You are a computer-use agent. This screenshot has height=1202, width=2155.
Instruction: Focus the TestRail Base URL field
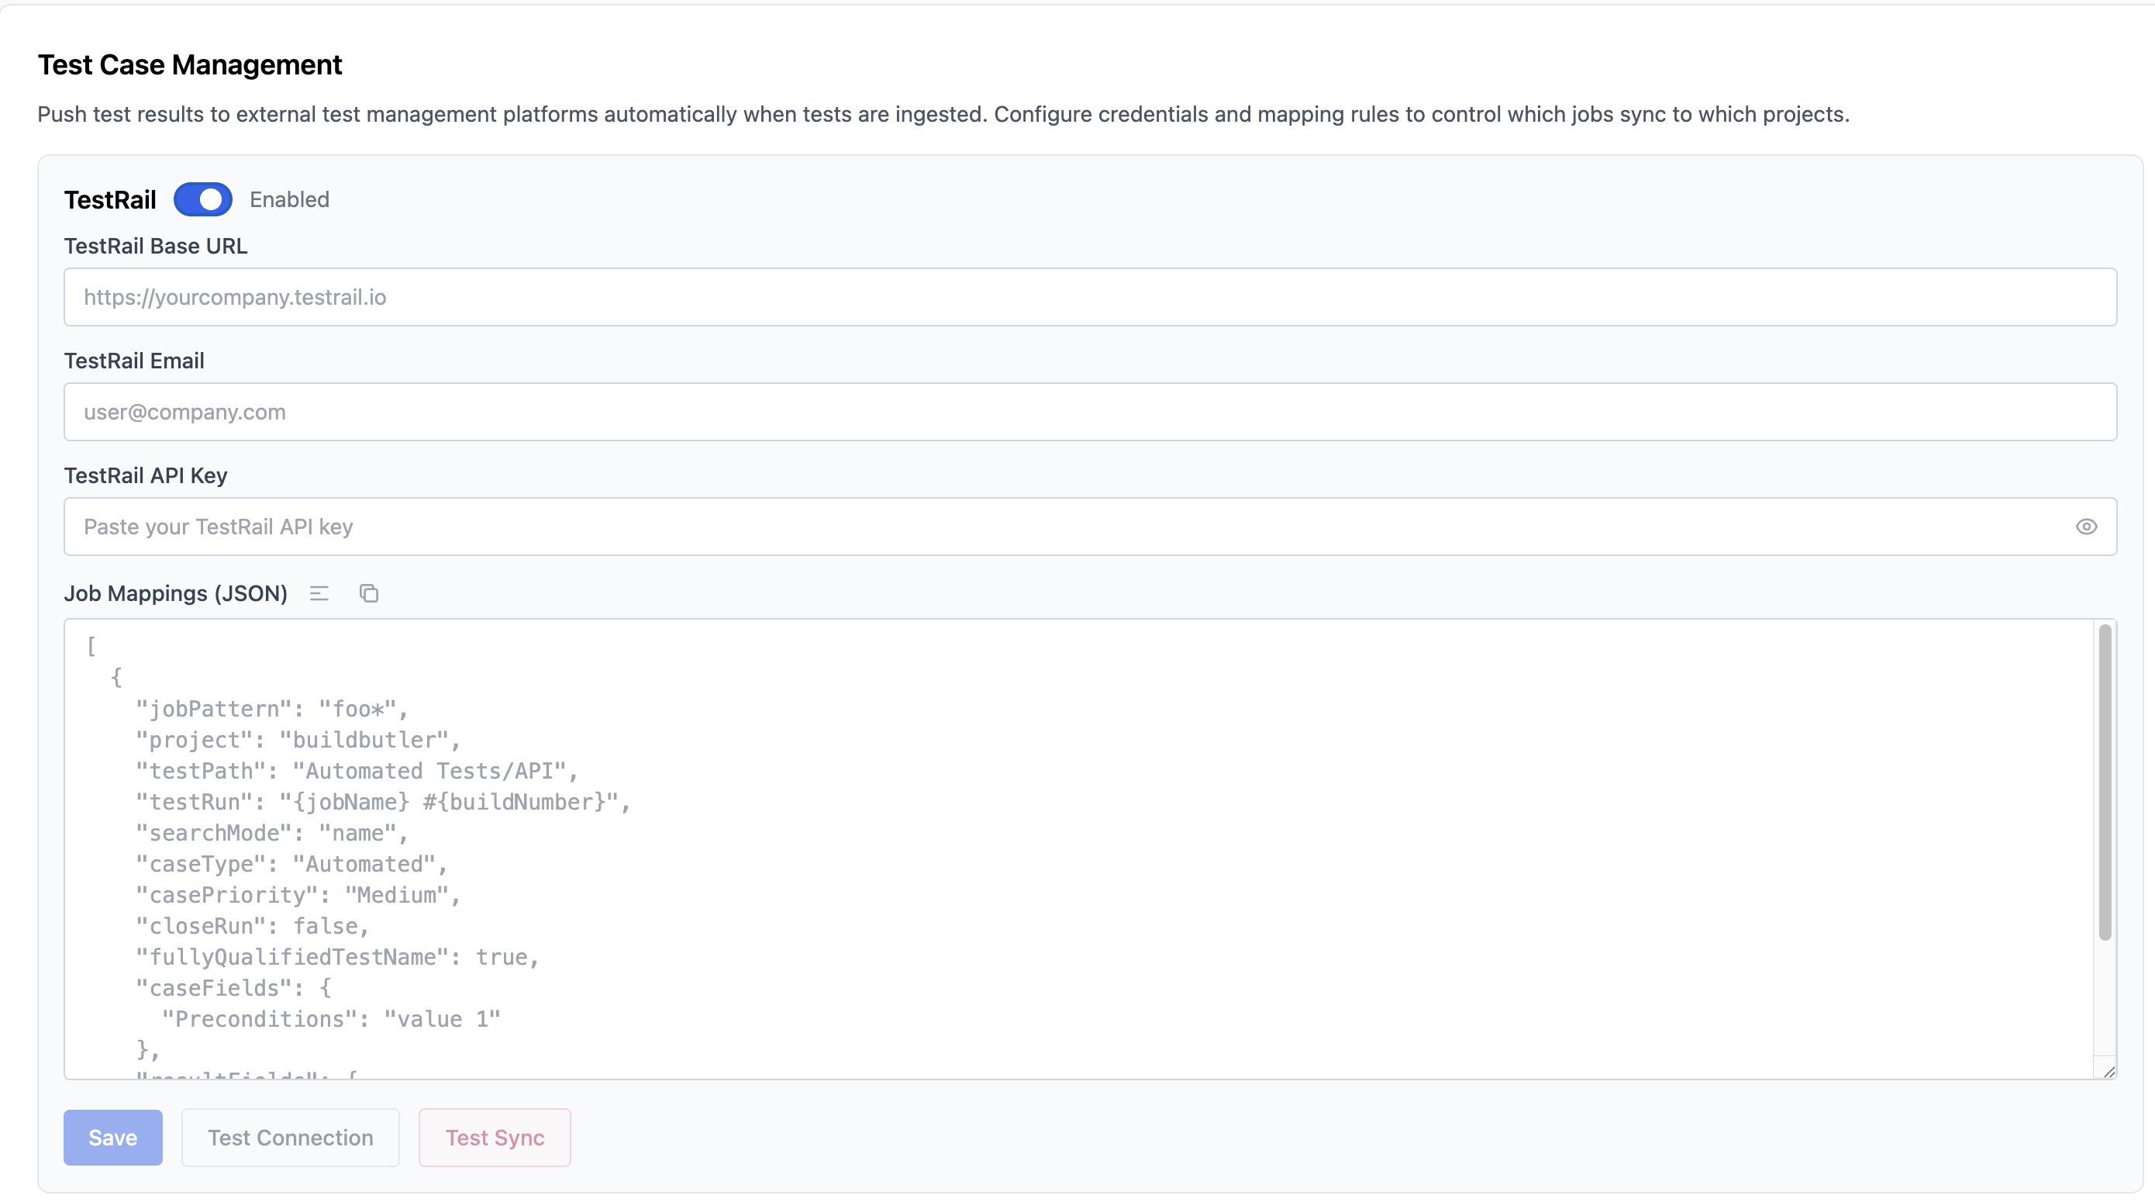1089,297
